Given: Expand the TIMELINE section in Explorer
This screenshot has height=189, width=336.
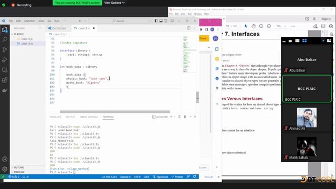Looking at the screenshot, I should tap(19, 172).
